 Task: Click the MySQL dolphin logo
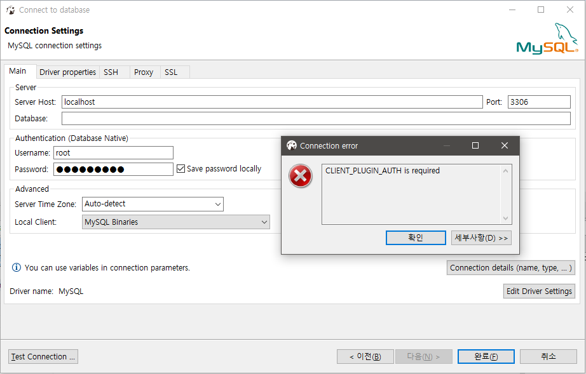pyautogui.click(x=547, y=39)
